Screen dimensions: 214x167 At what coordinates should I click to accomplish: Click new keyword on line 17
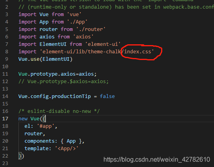23,119
